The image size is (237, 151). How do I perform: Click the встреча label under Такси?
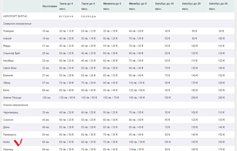pyautogui.click(x=66, y=16)
